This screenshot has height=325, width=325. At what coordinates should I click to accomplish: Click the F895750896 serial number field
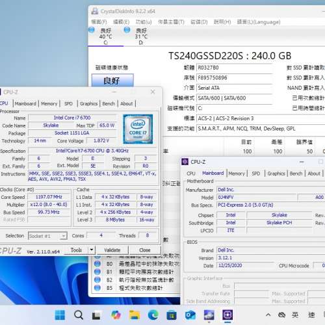coord(234,78)
